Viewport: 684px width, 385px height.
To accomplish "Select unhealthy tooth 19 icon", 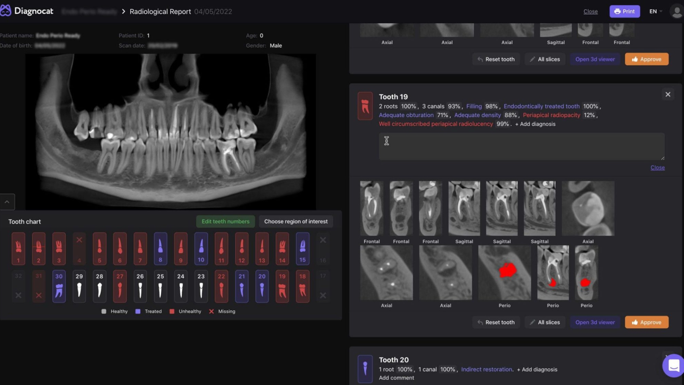I will coord(282,286).
